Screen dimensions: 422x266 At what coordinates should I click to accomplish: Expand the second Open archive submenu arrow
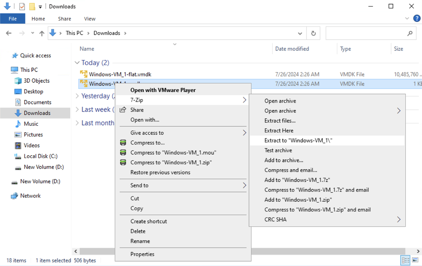(399, 111)
